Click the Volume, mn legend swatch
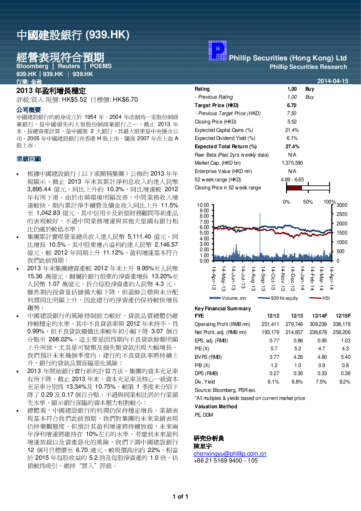The width and height of the screenshot is (361, 511). [x=215, y=298]
